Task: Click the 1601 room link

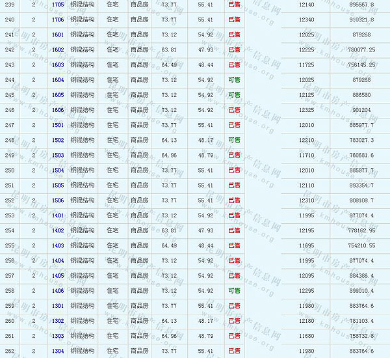Action: [58, 35]
